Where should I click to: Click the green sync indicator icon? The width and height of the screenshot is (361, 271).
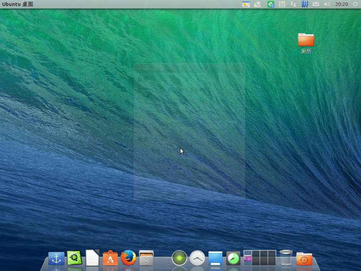coord(270,4)
